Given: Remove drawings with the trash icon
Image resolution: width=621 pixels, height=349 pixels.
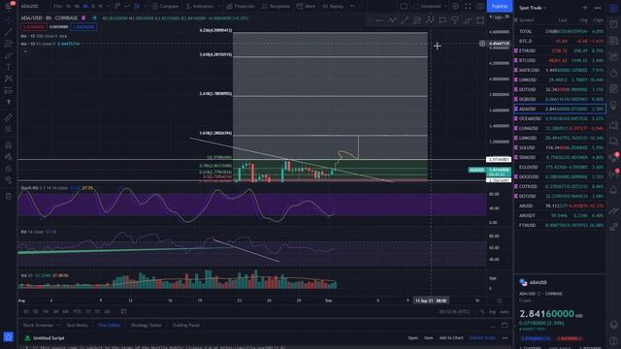Looking at the screenshot, I should [x=8, y=196].
